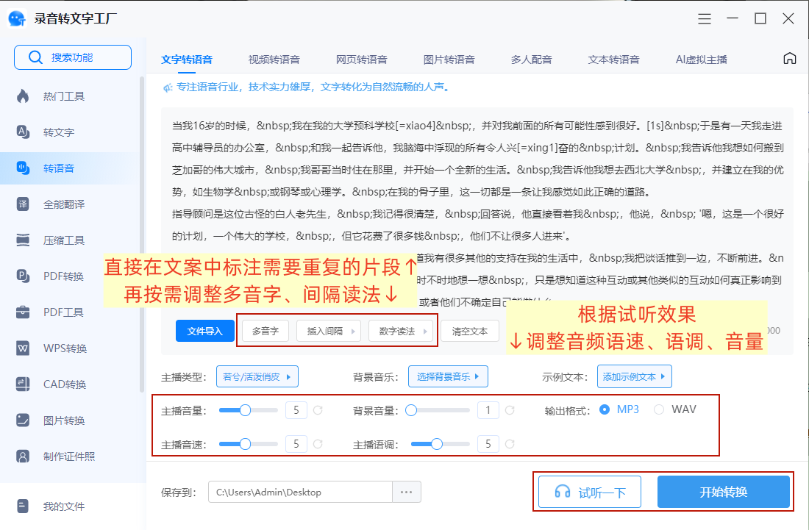Reset 主播音速 with its refresh icon
The width and height of the screenshot is (809, 530).
coord(318,444)
